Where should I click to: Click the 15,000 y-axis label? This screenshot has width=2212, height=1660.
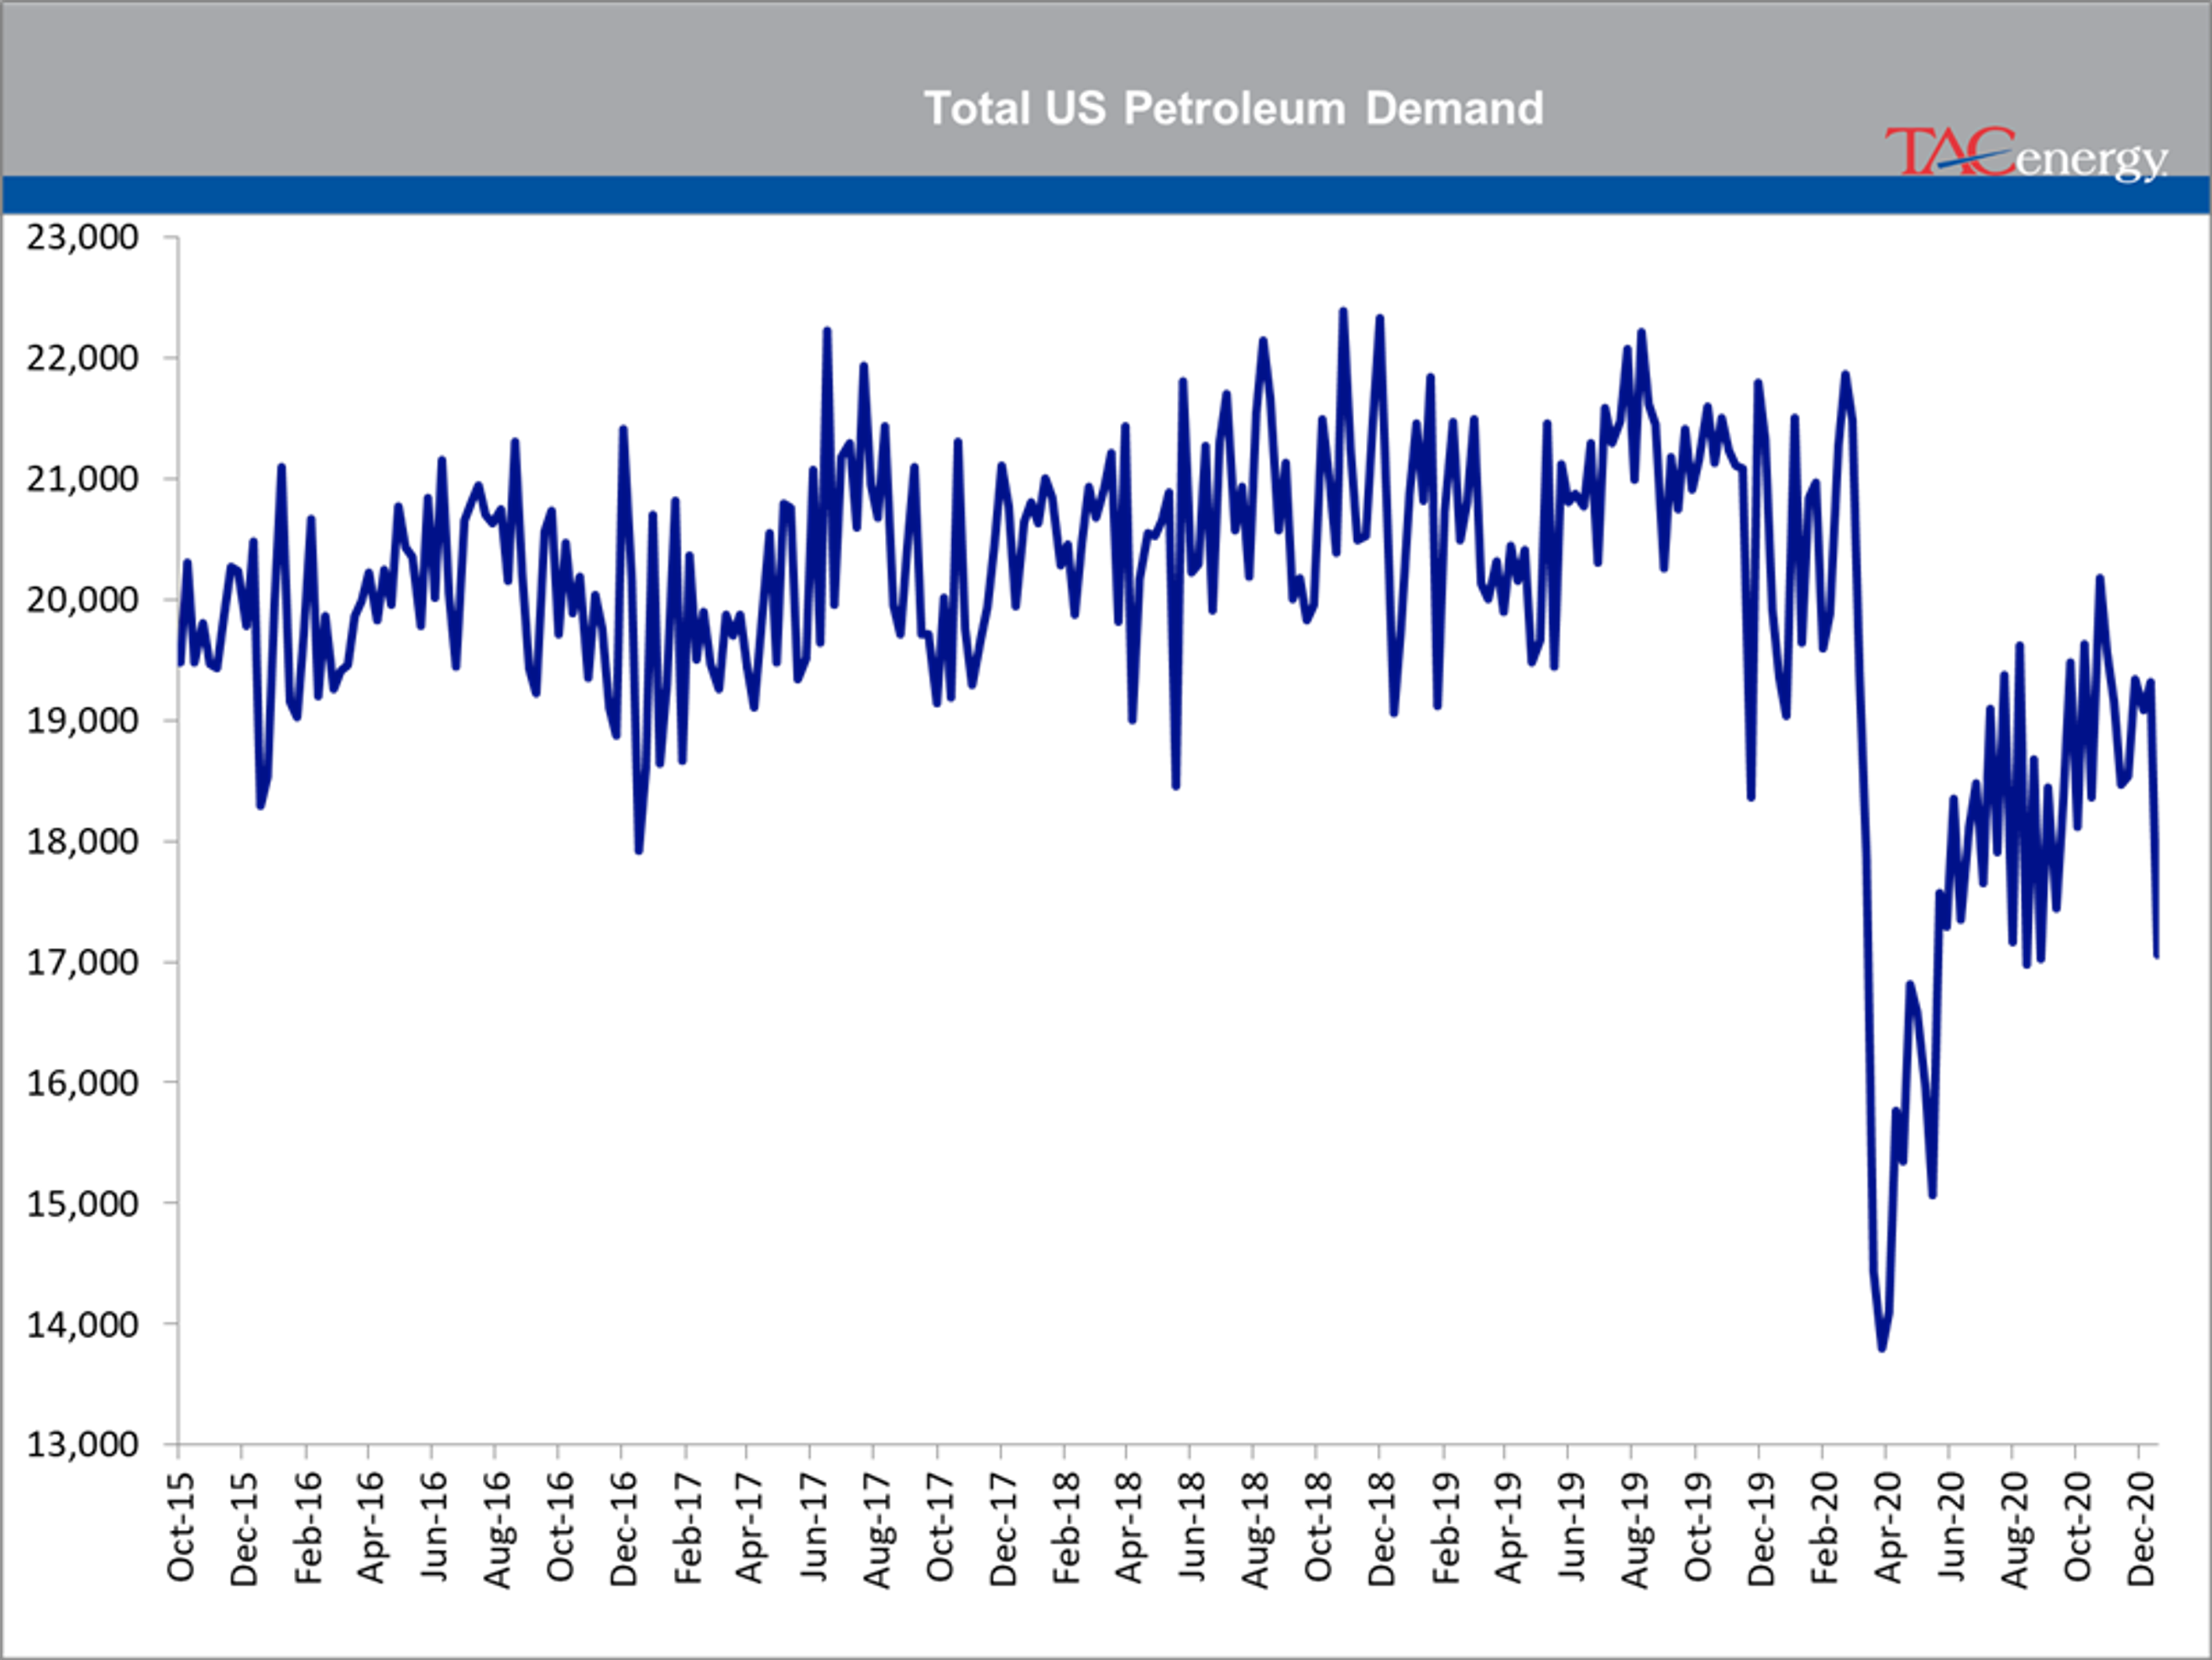82,1203
